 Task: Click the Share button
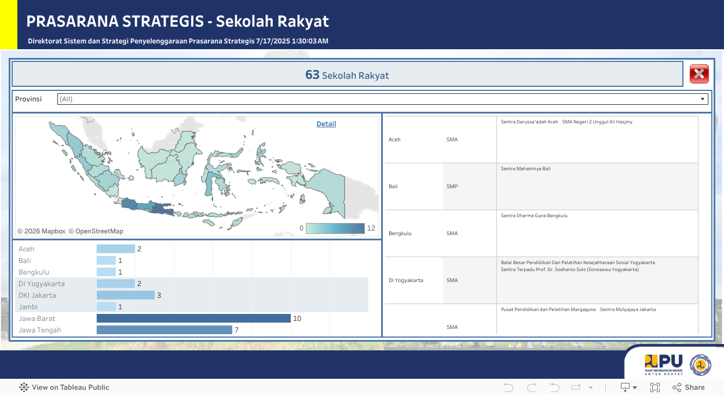[x=689, y=387]
